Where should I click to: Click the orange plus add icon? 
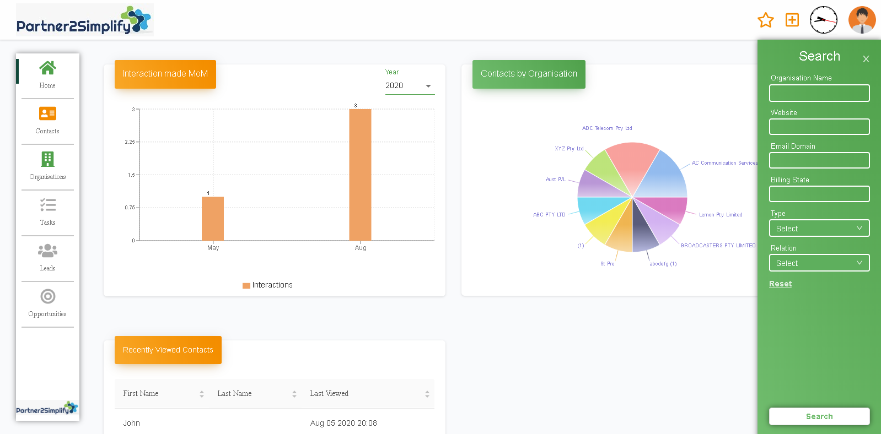792,20
